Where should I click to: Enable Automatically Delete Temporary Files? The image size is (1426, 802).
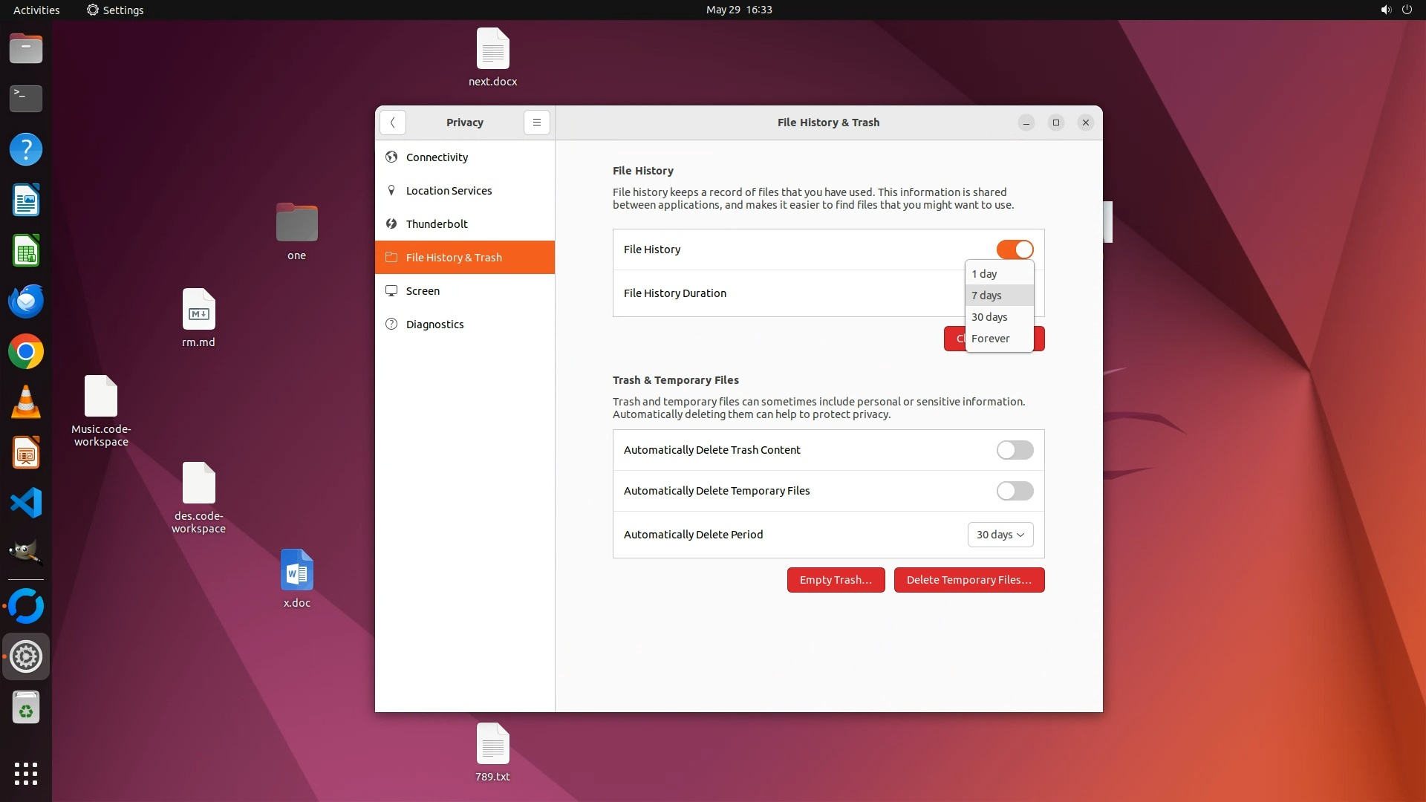(1015, 491)
